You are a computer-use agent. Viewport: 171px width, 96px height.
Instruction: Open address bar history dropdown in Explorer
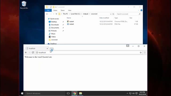click(x=111, y=14)
